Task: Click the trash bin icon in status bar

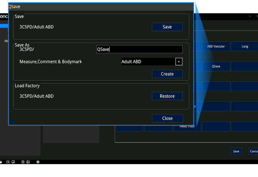Action: coord(23,162)
